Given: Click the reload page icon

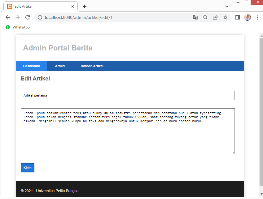Looking at the screenshot, I should (x=28, y=17).
